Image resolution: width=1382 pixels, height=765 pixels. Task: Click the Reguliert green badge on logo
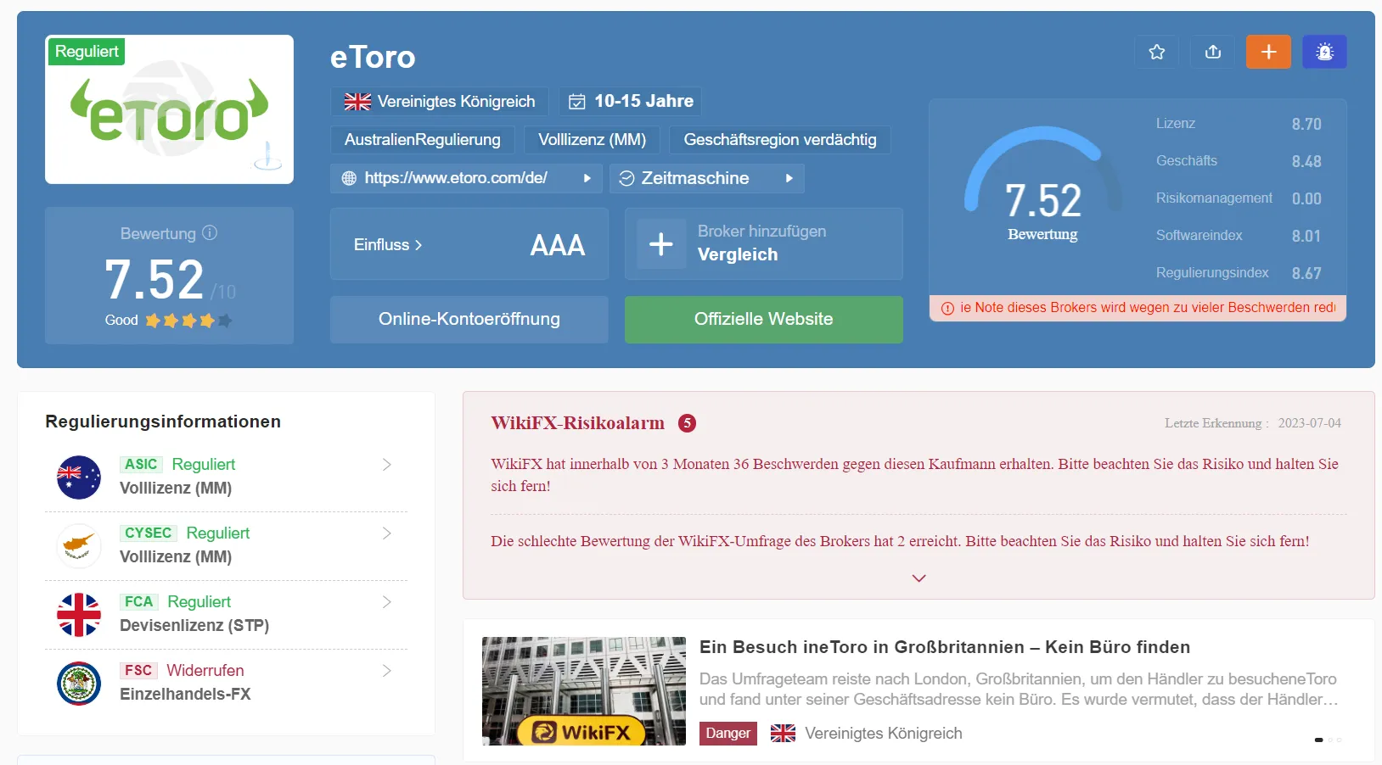(x=87, y=52)
